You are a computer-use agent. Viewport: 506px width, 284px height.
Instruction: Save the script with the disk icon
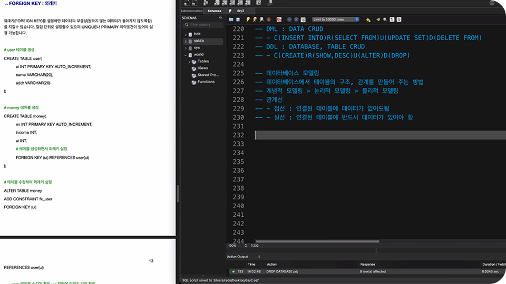coord(238,19)
